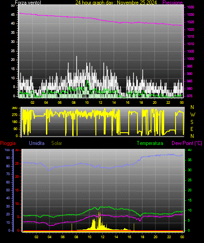Click the red 25 rain axis value
Image resolution: width=204 pixels, height=243 pixels.
coord(17,163)
